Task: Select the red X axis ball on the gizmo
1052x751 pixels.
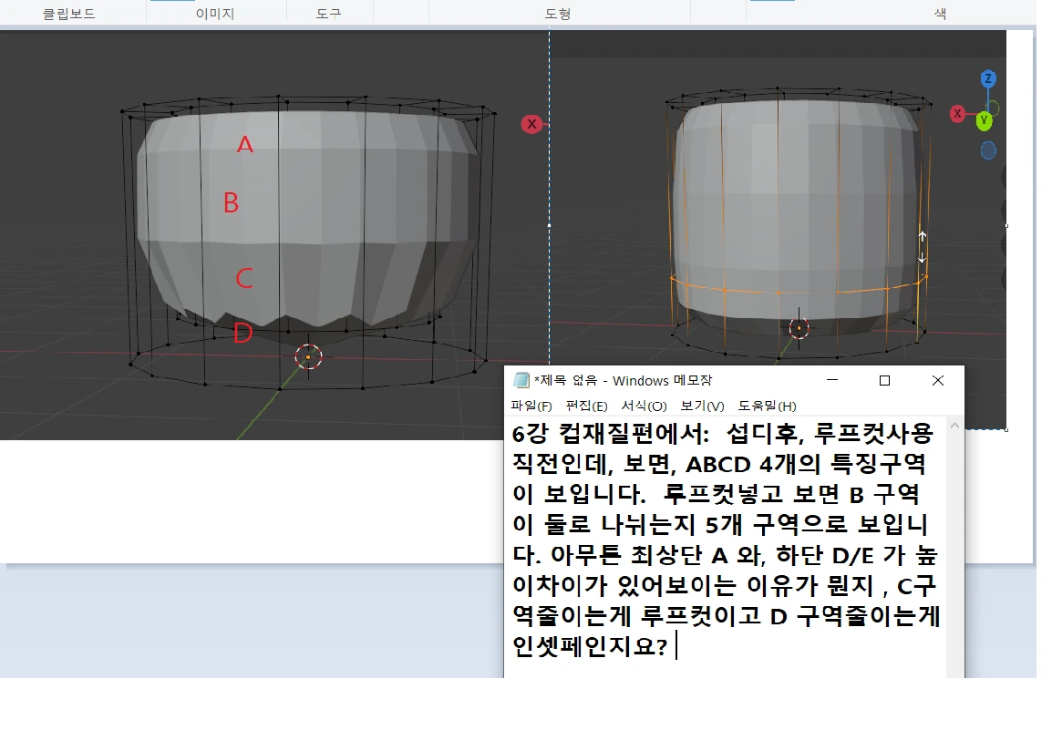Action: (958, 114)
